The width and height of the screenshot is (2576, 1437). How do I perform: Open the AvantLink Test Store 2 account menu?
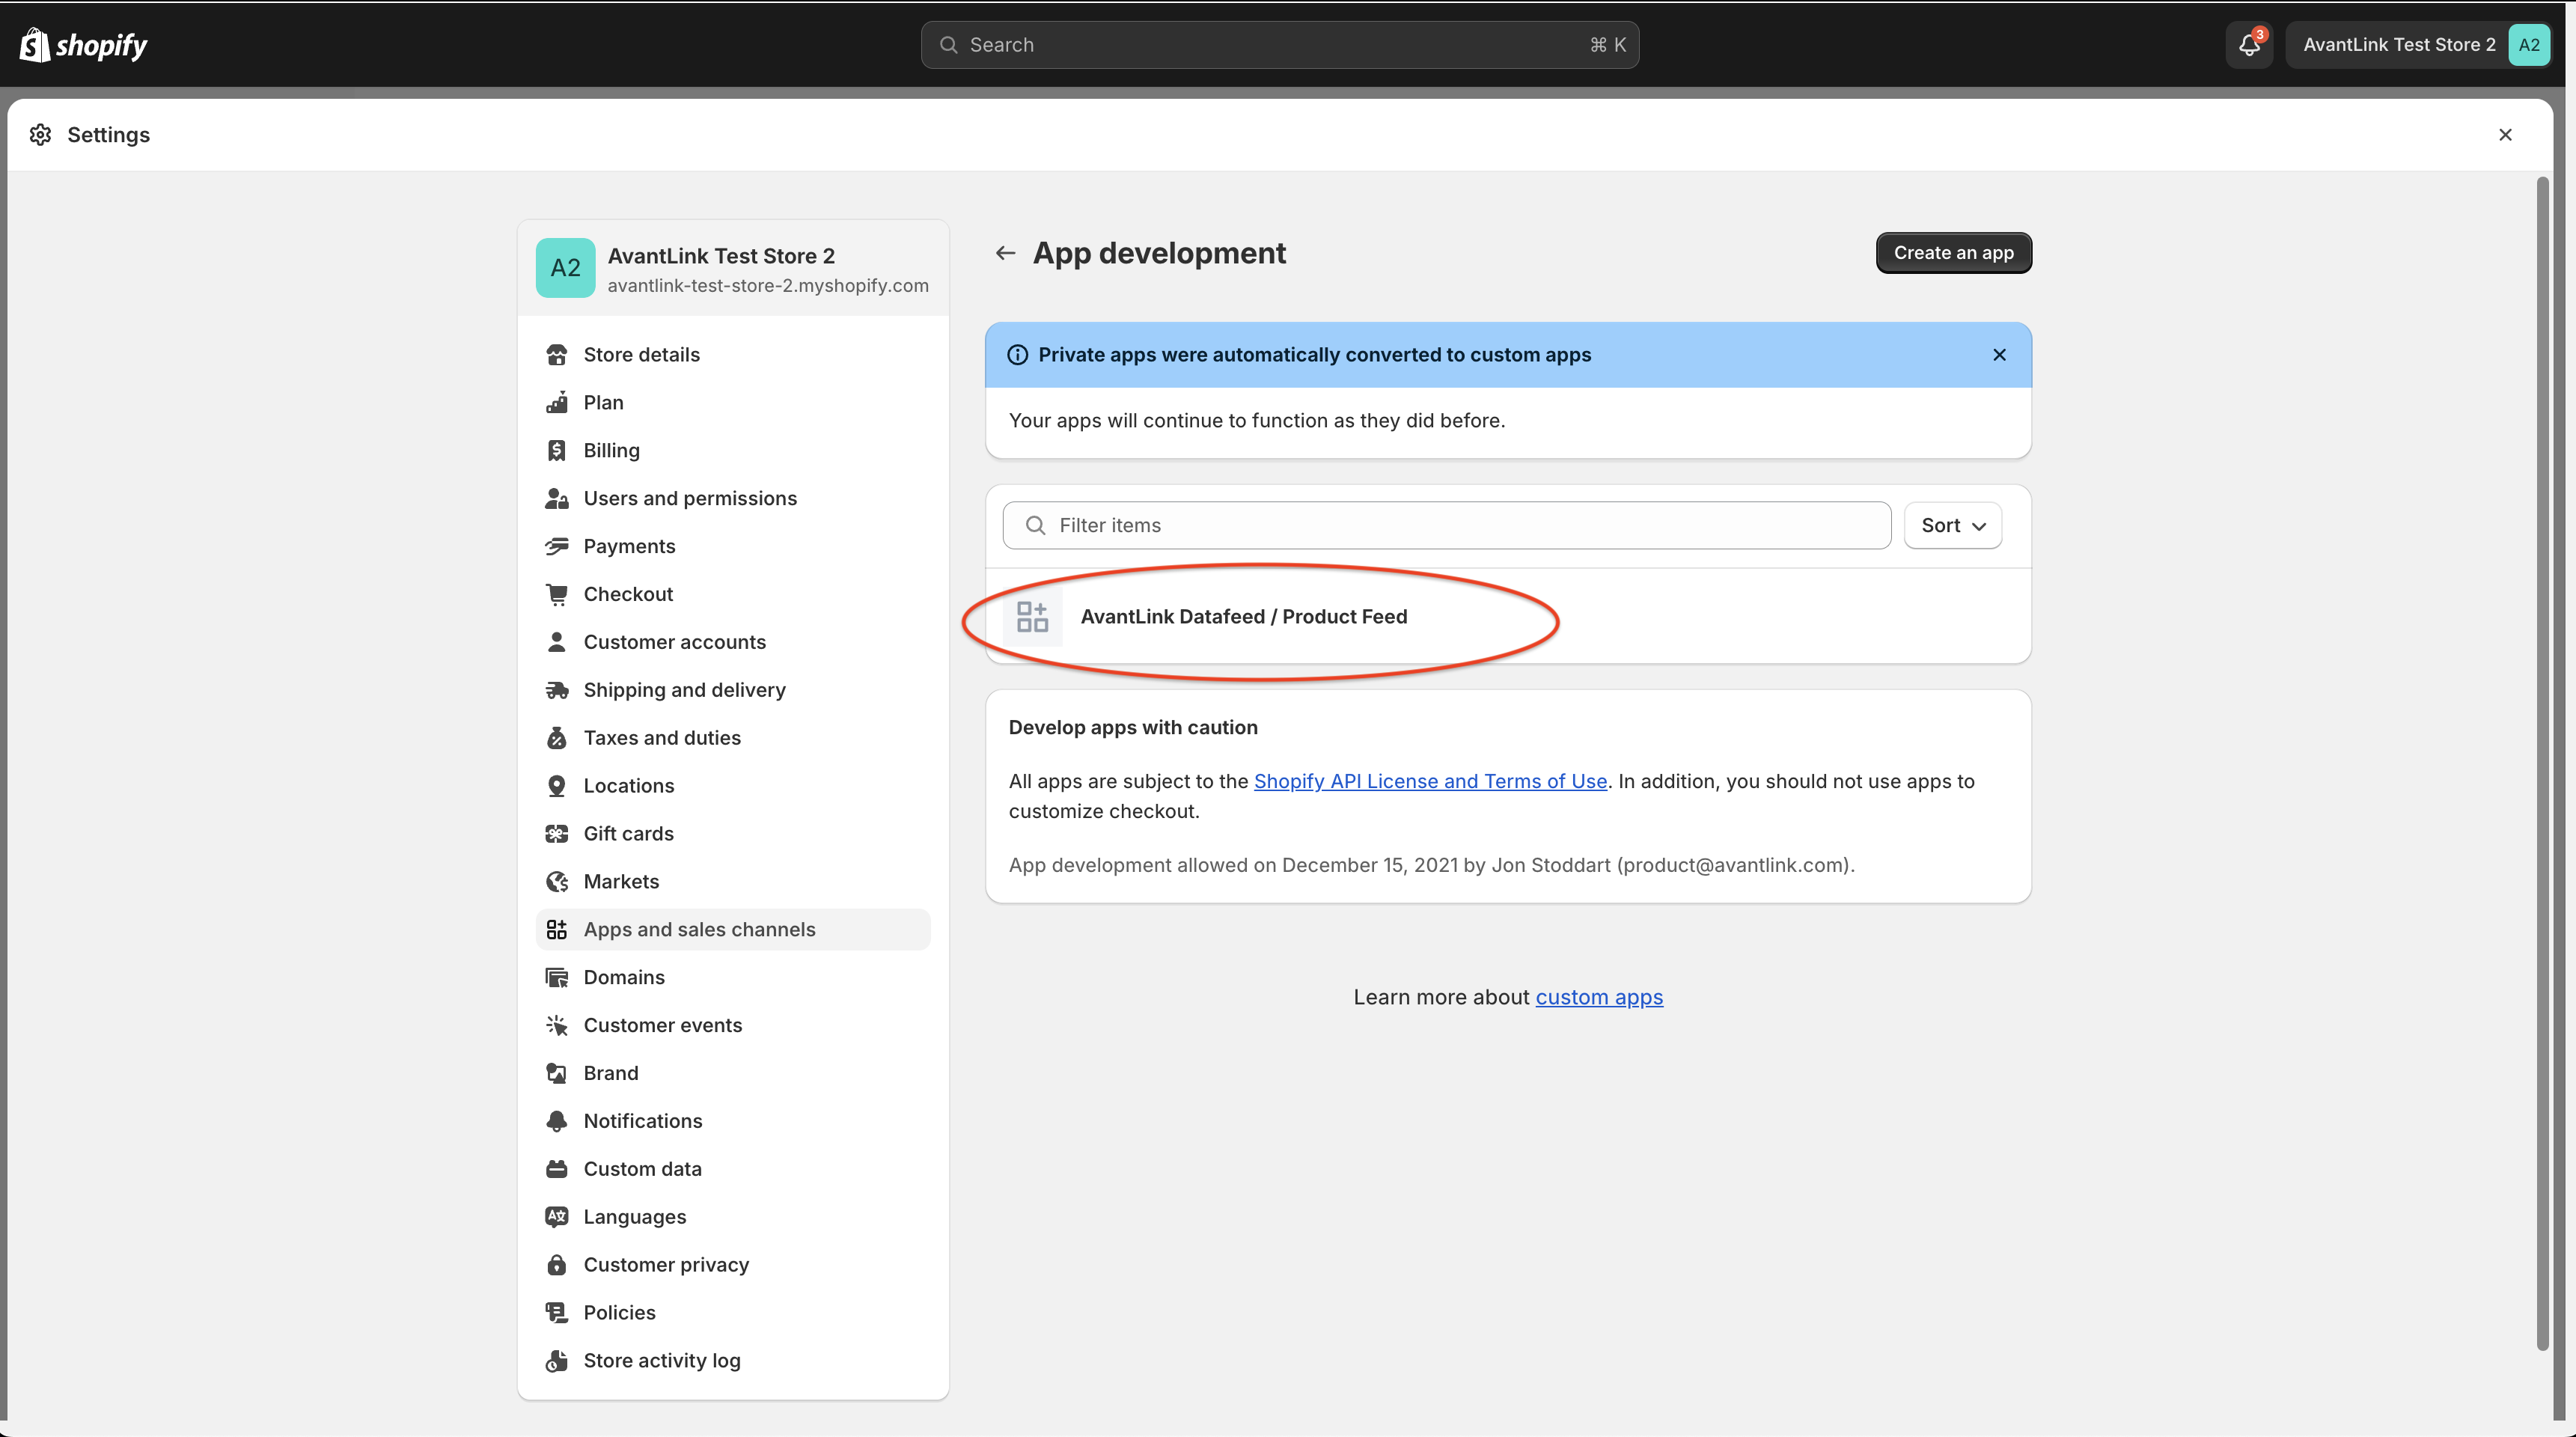point(2418,45)
